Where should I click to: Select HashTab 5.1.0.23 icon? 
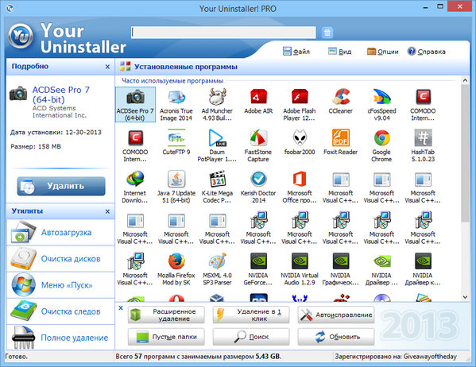[x=423, y=145]
